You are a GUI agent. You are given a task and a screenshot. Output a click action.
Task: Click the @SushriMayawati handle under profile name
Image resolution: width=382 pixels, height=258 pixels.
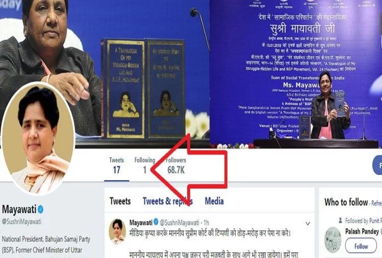tap(22, 221)
